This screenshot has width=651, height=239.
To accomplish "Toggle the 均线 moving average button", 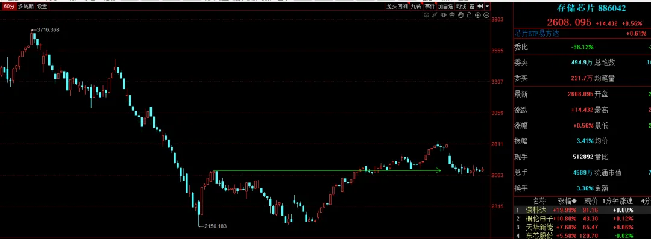I will coord(461,6).
